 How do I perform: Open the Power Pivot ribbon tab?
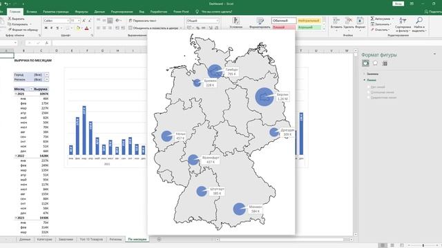pyautogui.click(x=181, y=12)
